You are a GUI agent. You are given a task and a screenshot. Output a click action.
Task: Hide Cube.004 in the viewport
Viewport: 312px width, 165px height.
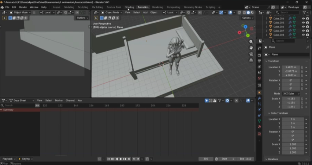point(303,18)
